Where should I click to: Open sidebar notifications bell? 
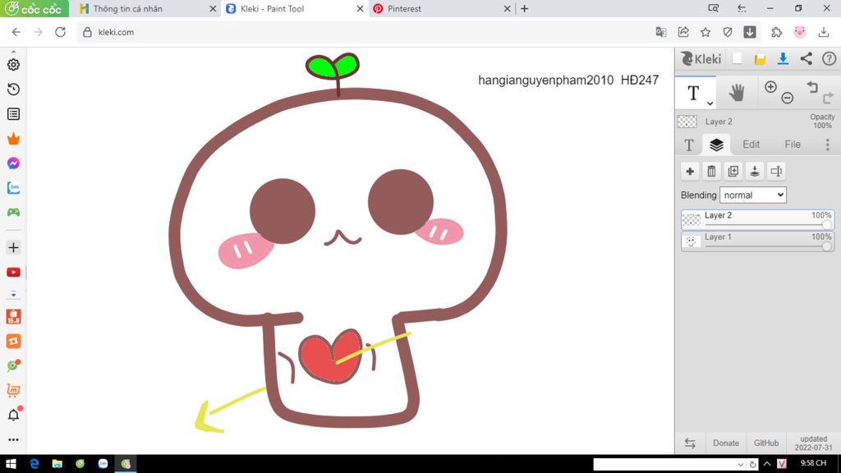coord(13,415)
